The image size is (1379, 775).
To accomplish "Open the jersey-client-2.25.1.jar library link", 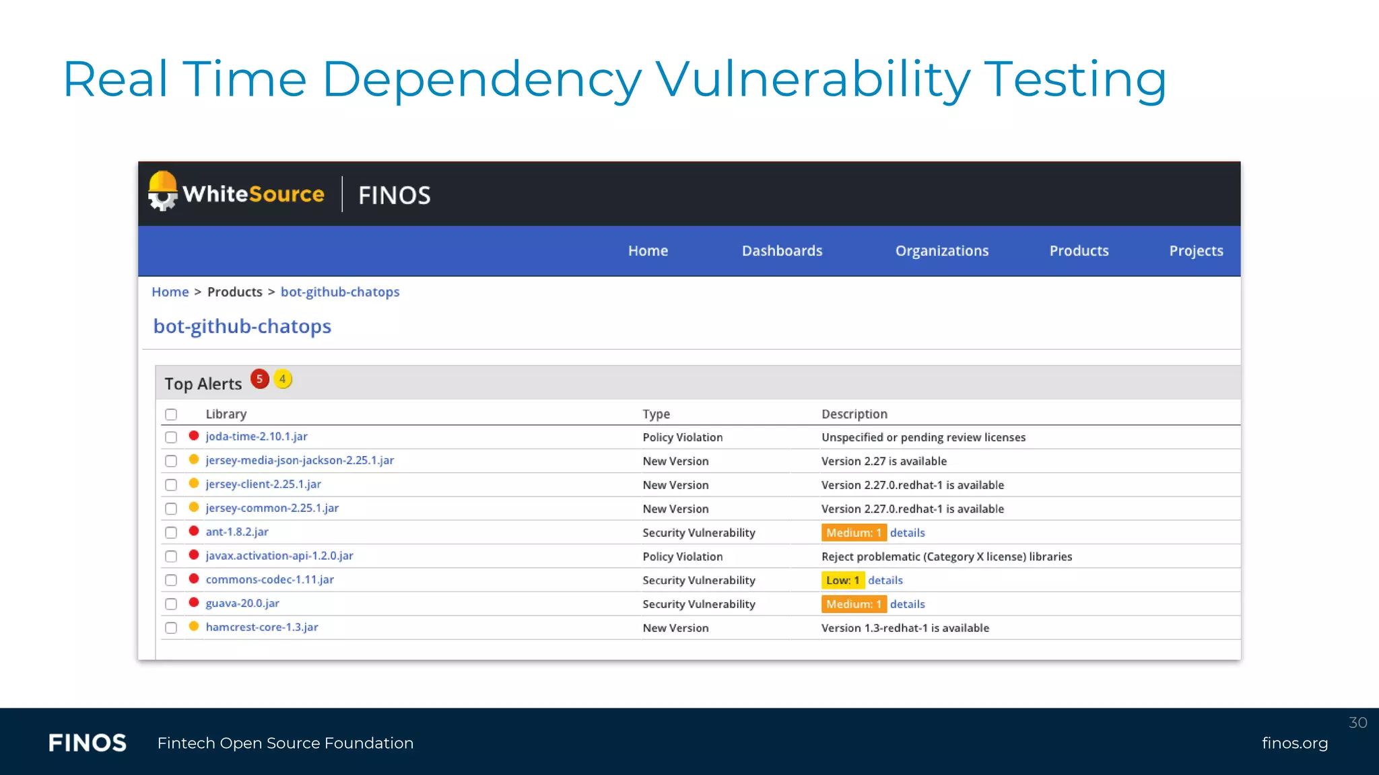I will (263, 484).
